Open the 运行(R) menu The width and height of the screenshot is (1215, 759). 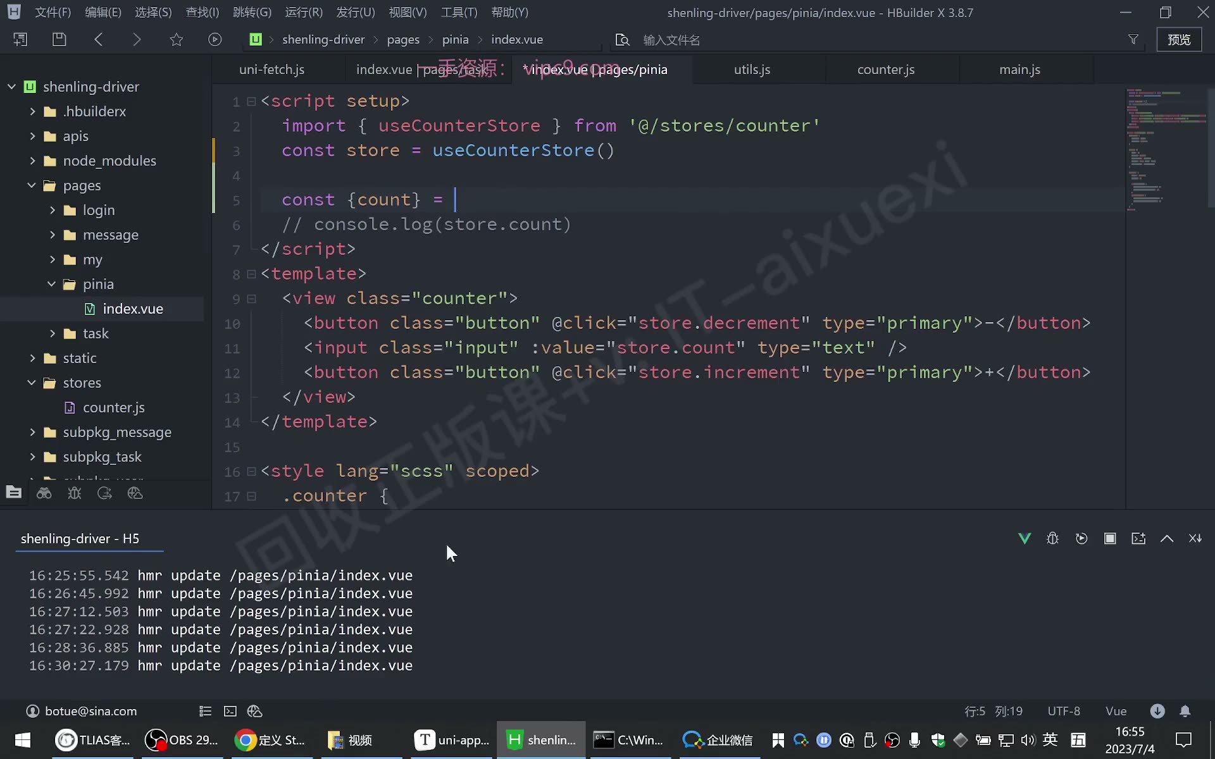pyautogui.click(x=304, y=12)
